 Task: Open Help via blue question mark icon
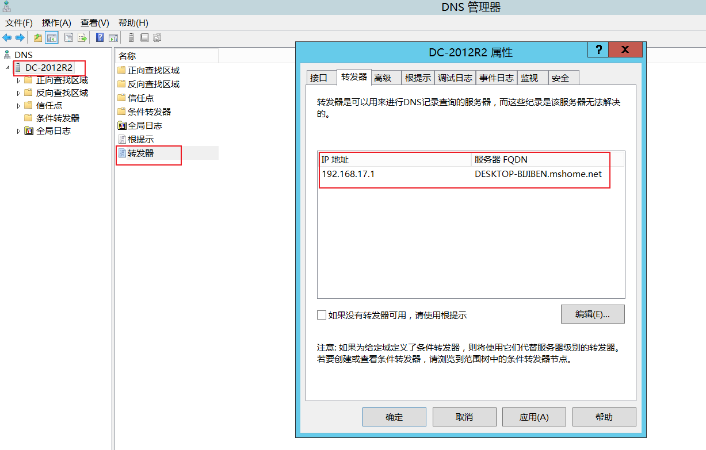coord(100,38)
